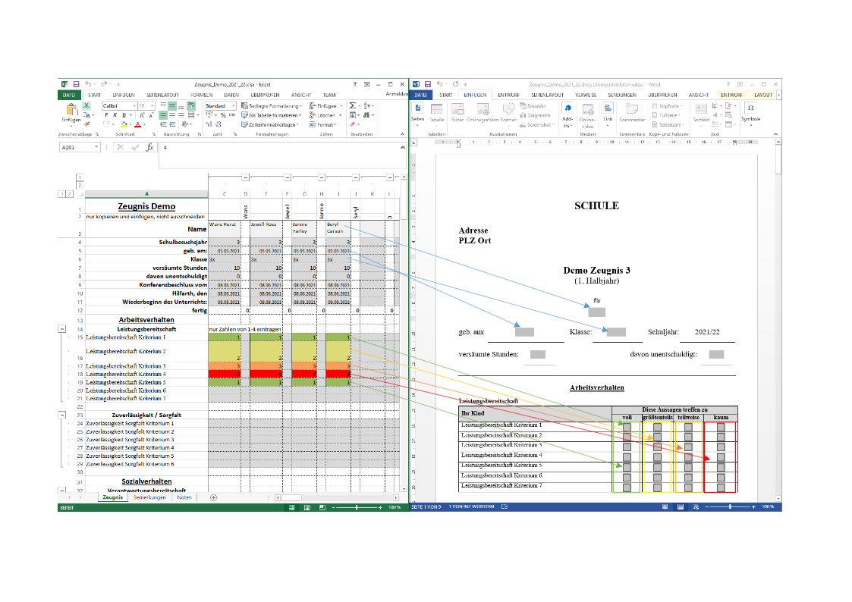
Task: Click the Word zoom slider handle
Action: [x=730, y=506]
